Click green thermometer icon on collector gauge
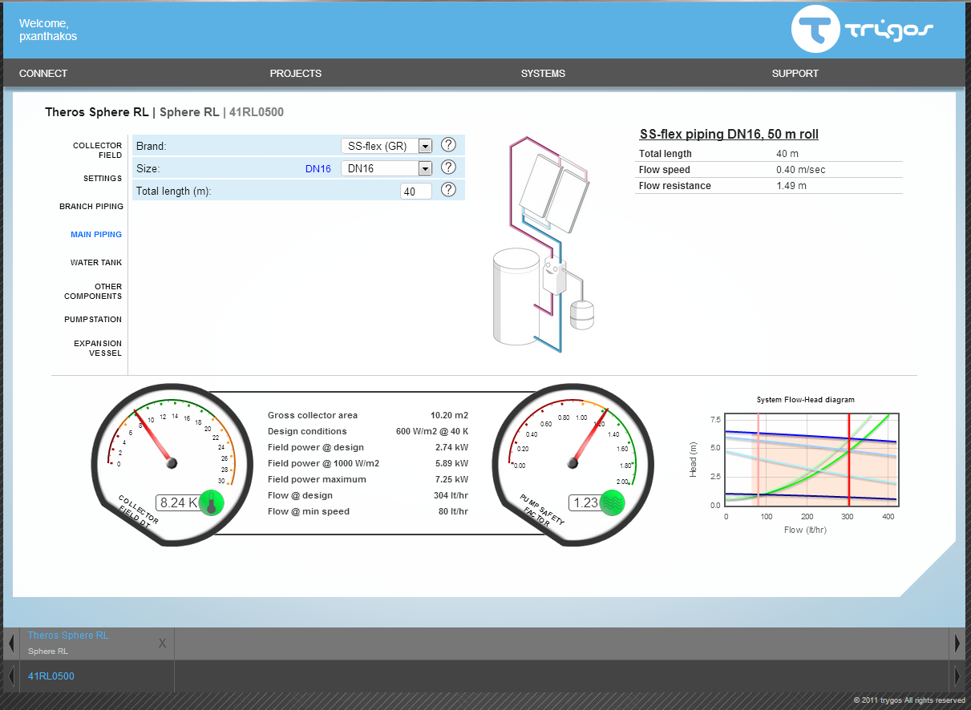The width and height of the screenshot is (971, 710). point(212,502)
